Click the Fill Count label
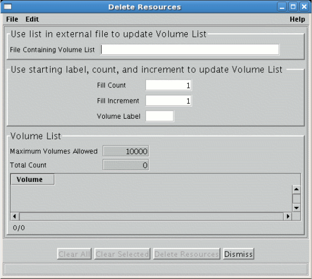 pyautogui.click(x=111, y=85)
